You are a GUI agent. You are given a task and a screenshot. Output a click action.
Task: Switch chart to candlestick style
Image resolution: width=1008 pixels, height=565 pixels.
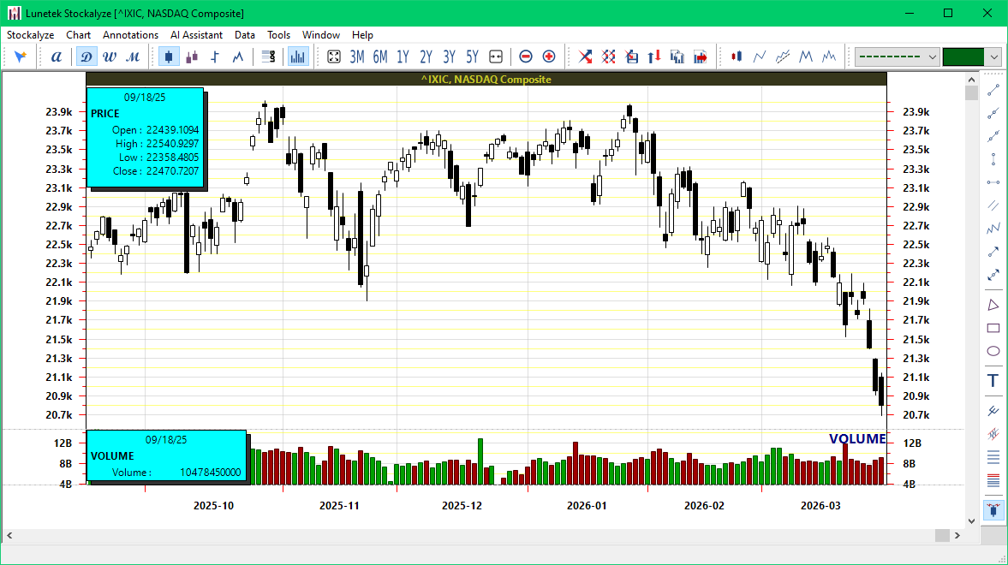(168, 56)
